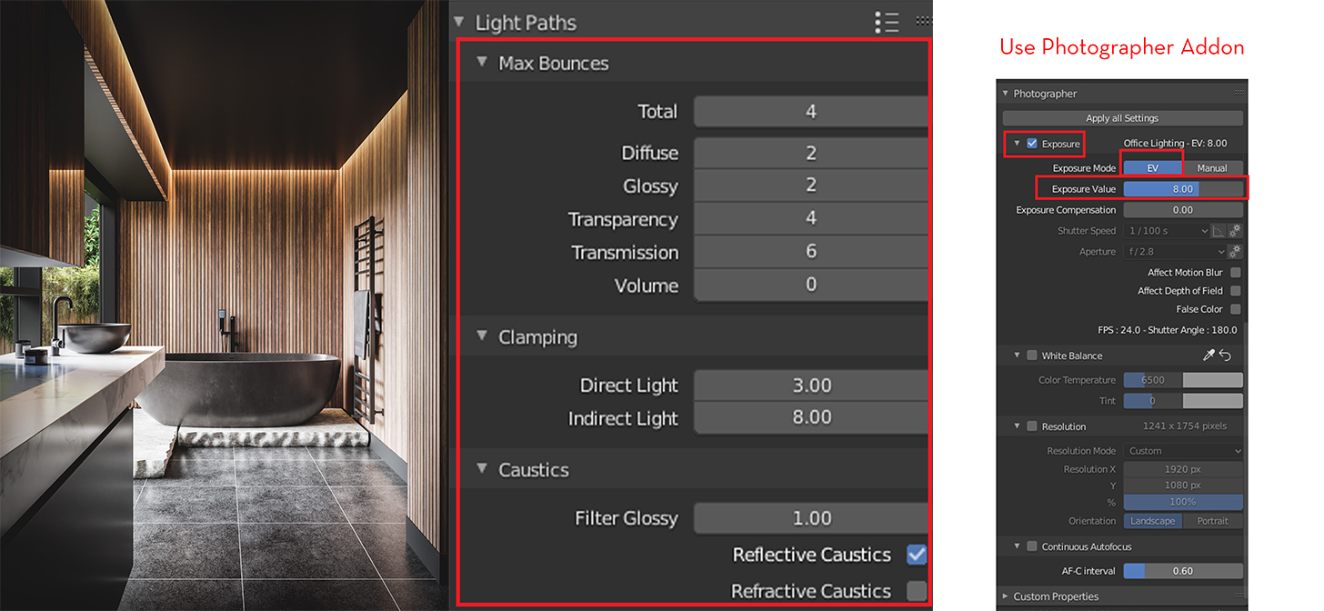The image size is (1324, 611).
Task: Turn on the Continuous Autofocus checkbox
Action: (x=1032, y=546)
